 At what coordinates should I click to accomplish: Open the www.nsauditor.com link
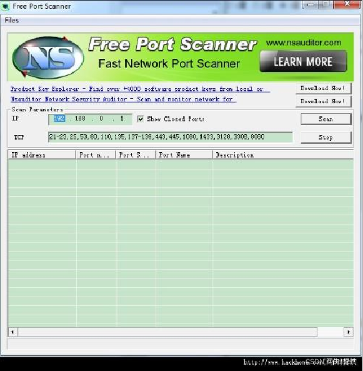click(x=304, y=43)
